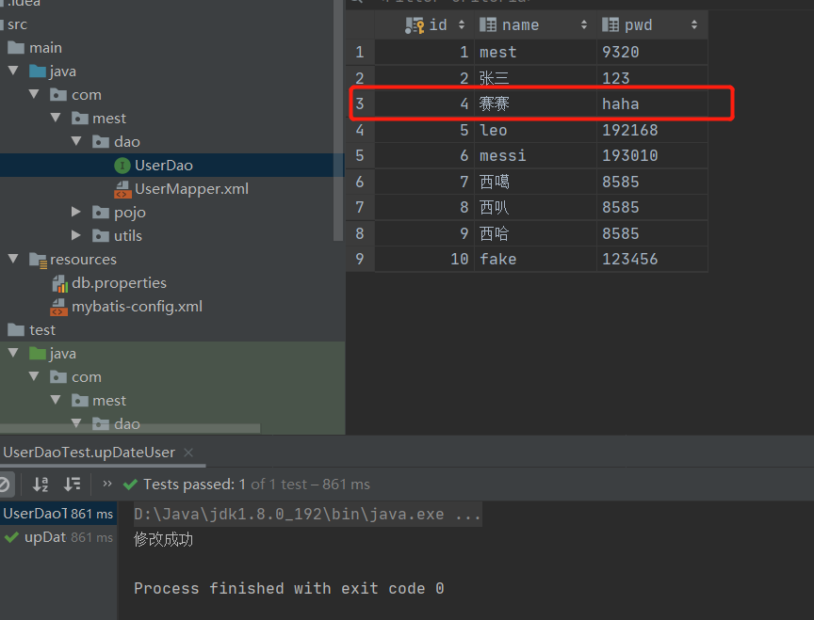Select the upDateUser test result
This screenshot has height=620, width=814.
pyautogui.click(x=58, y=537)
